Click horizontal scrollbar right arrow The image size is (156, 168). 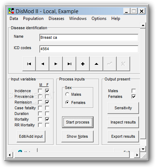(x=137, y=155)
